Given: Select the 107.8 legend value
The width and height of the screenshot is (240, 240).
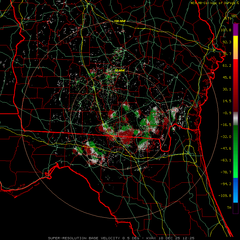Looking at the screenshot, I should [226, 30].
